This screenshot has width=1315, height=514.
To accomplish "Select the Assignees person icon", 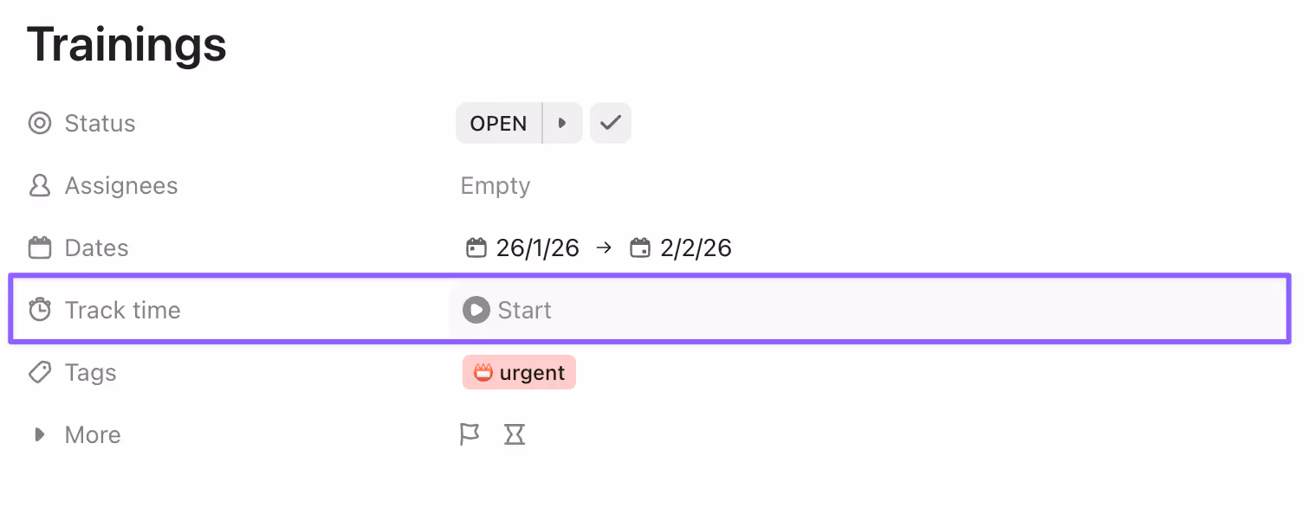I will (x=40, y=185).
